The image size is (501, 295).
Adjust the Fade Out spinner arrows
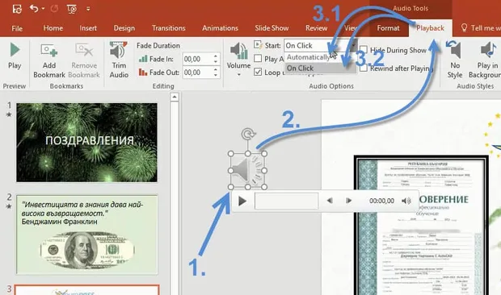pos(216,73)
